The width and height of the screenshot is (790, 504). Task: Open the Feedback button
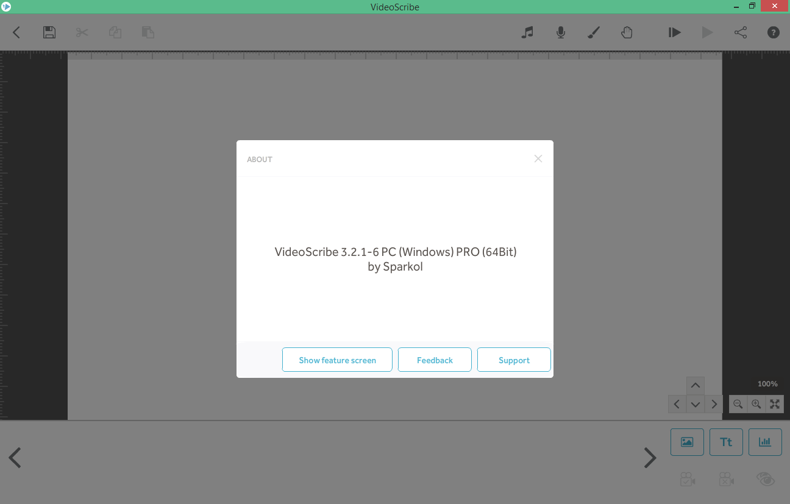pos(435,360)
